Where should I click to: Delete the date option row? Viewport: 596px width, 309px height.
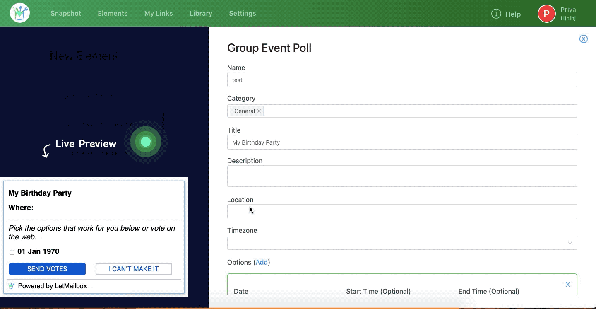point(568,285)
